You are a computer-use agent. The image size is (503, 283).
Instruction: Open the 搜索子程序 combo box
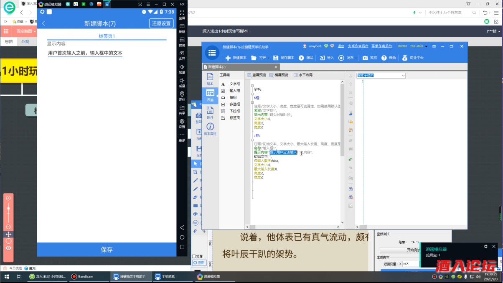click(x=381, y=76)
